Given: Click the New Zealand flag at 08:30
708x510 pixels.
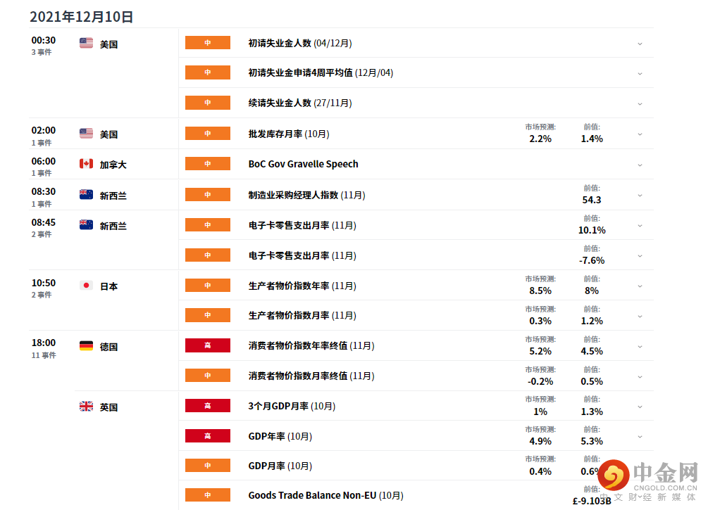Looking at the screenshot, I should point(86,194).
